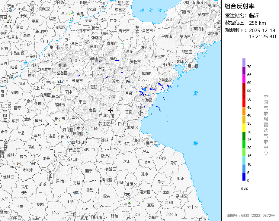Image resolution: width=279 pixels, height=221 pixels.
Task: Click the 黄岛区 label
Action: 167,80
